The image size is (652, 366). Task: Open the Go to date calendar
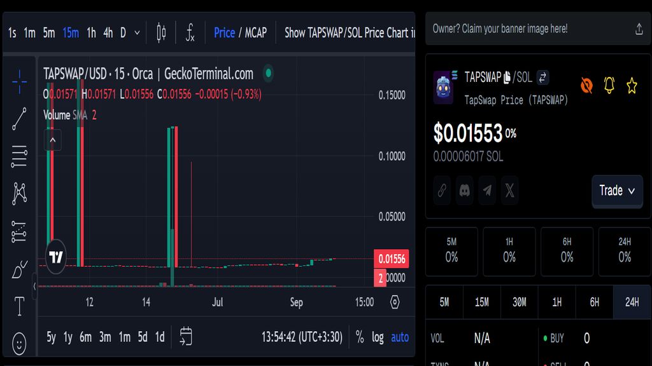(x=186, y=337)
